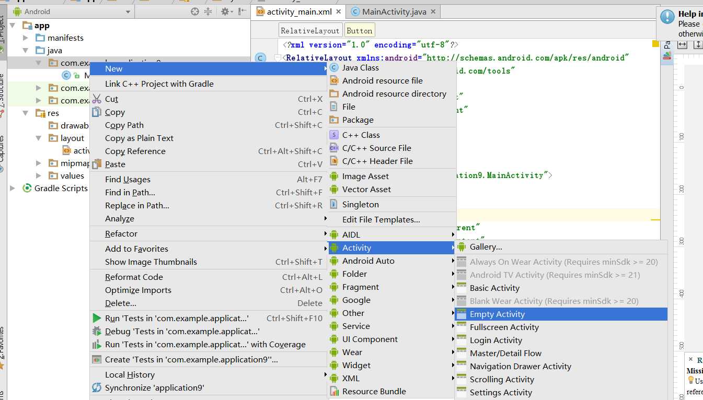
Task: Click the blue Help question mark icon
Action: pos(667,17)
